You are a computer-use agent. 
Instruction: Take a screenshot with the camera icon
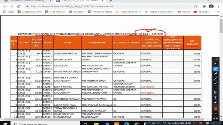click(x=207, y=123)
